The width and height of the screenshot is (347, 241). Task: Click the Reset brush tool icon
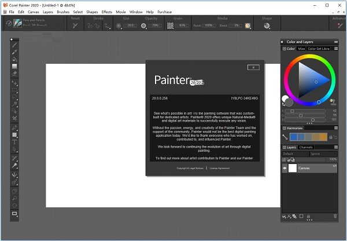coord(75,26)
